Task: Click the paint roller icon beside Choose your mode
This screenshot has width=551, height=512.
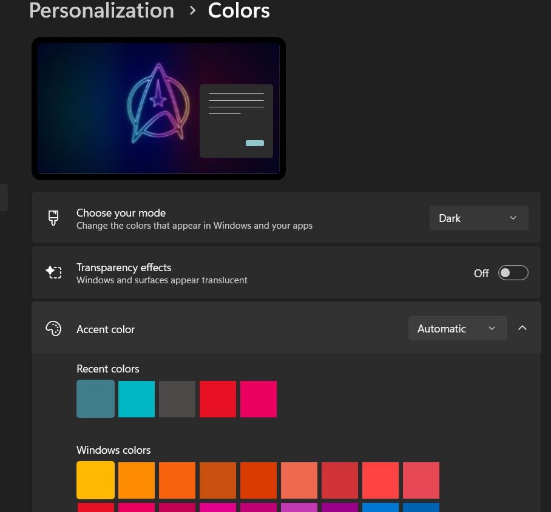Action: (x=54, y=218)
